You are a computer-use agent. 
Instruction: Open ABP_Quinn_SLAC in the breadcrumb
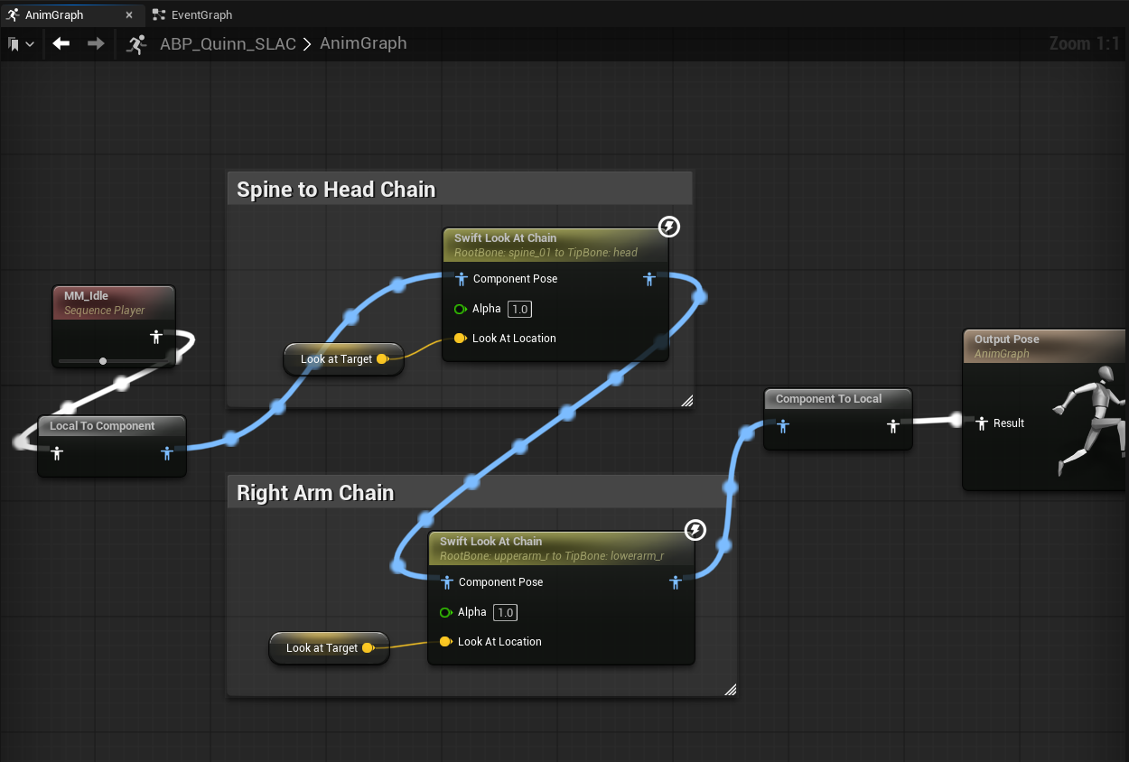[228, 43]
